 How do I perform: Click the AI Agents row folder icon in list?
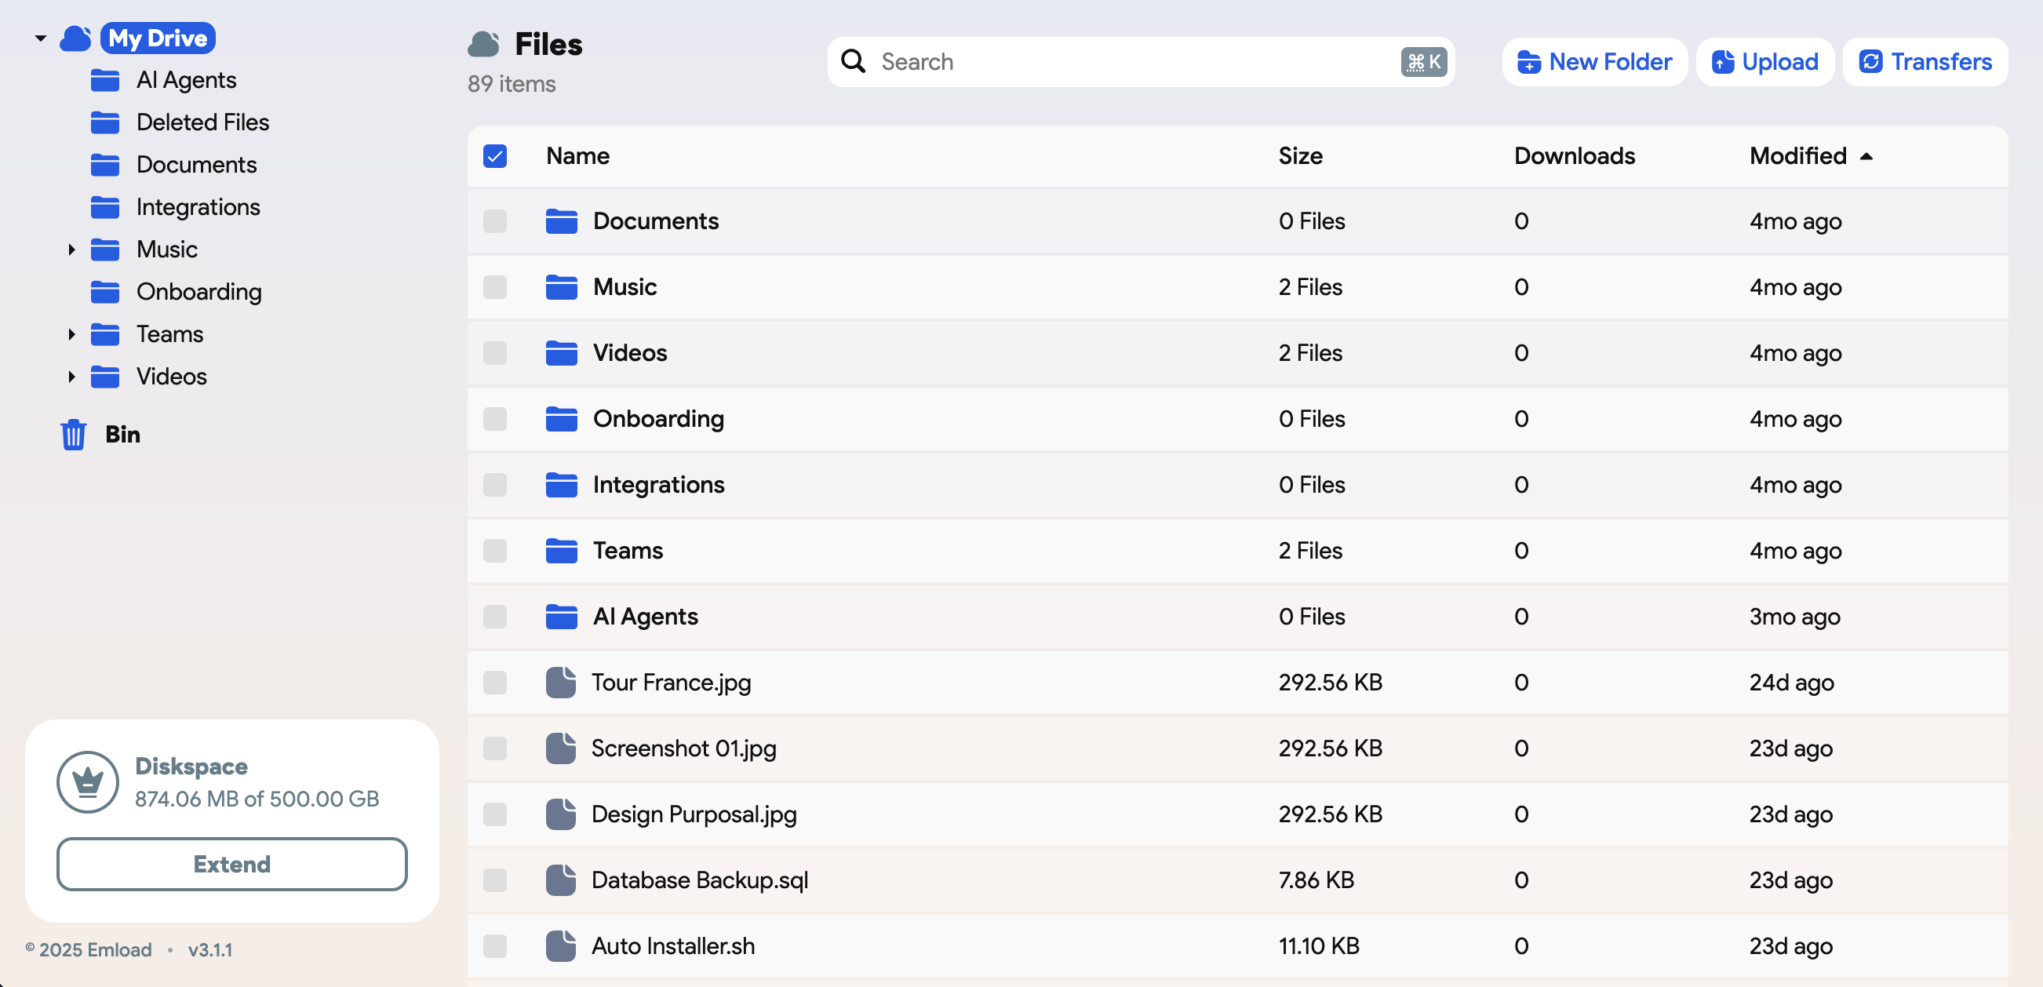562,617
